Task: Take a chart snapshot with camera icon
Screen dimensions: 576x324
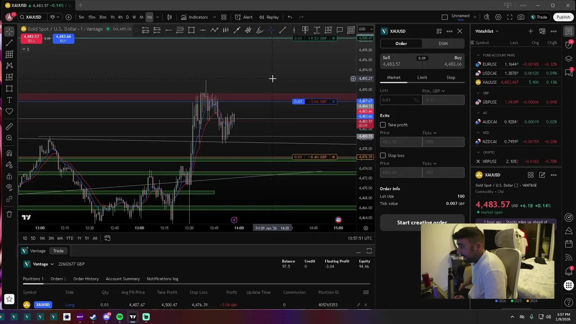Action: pos(521,17)
